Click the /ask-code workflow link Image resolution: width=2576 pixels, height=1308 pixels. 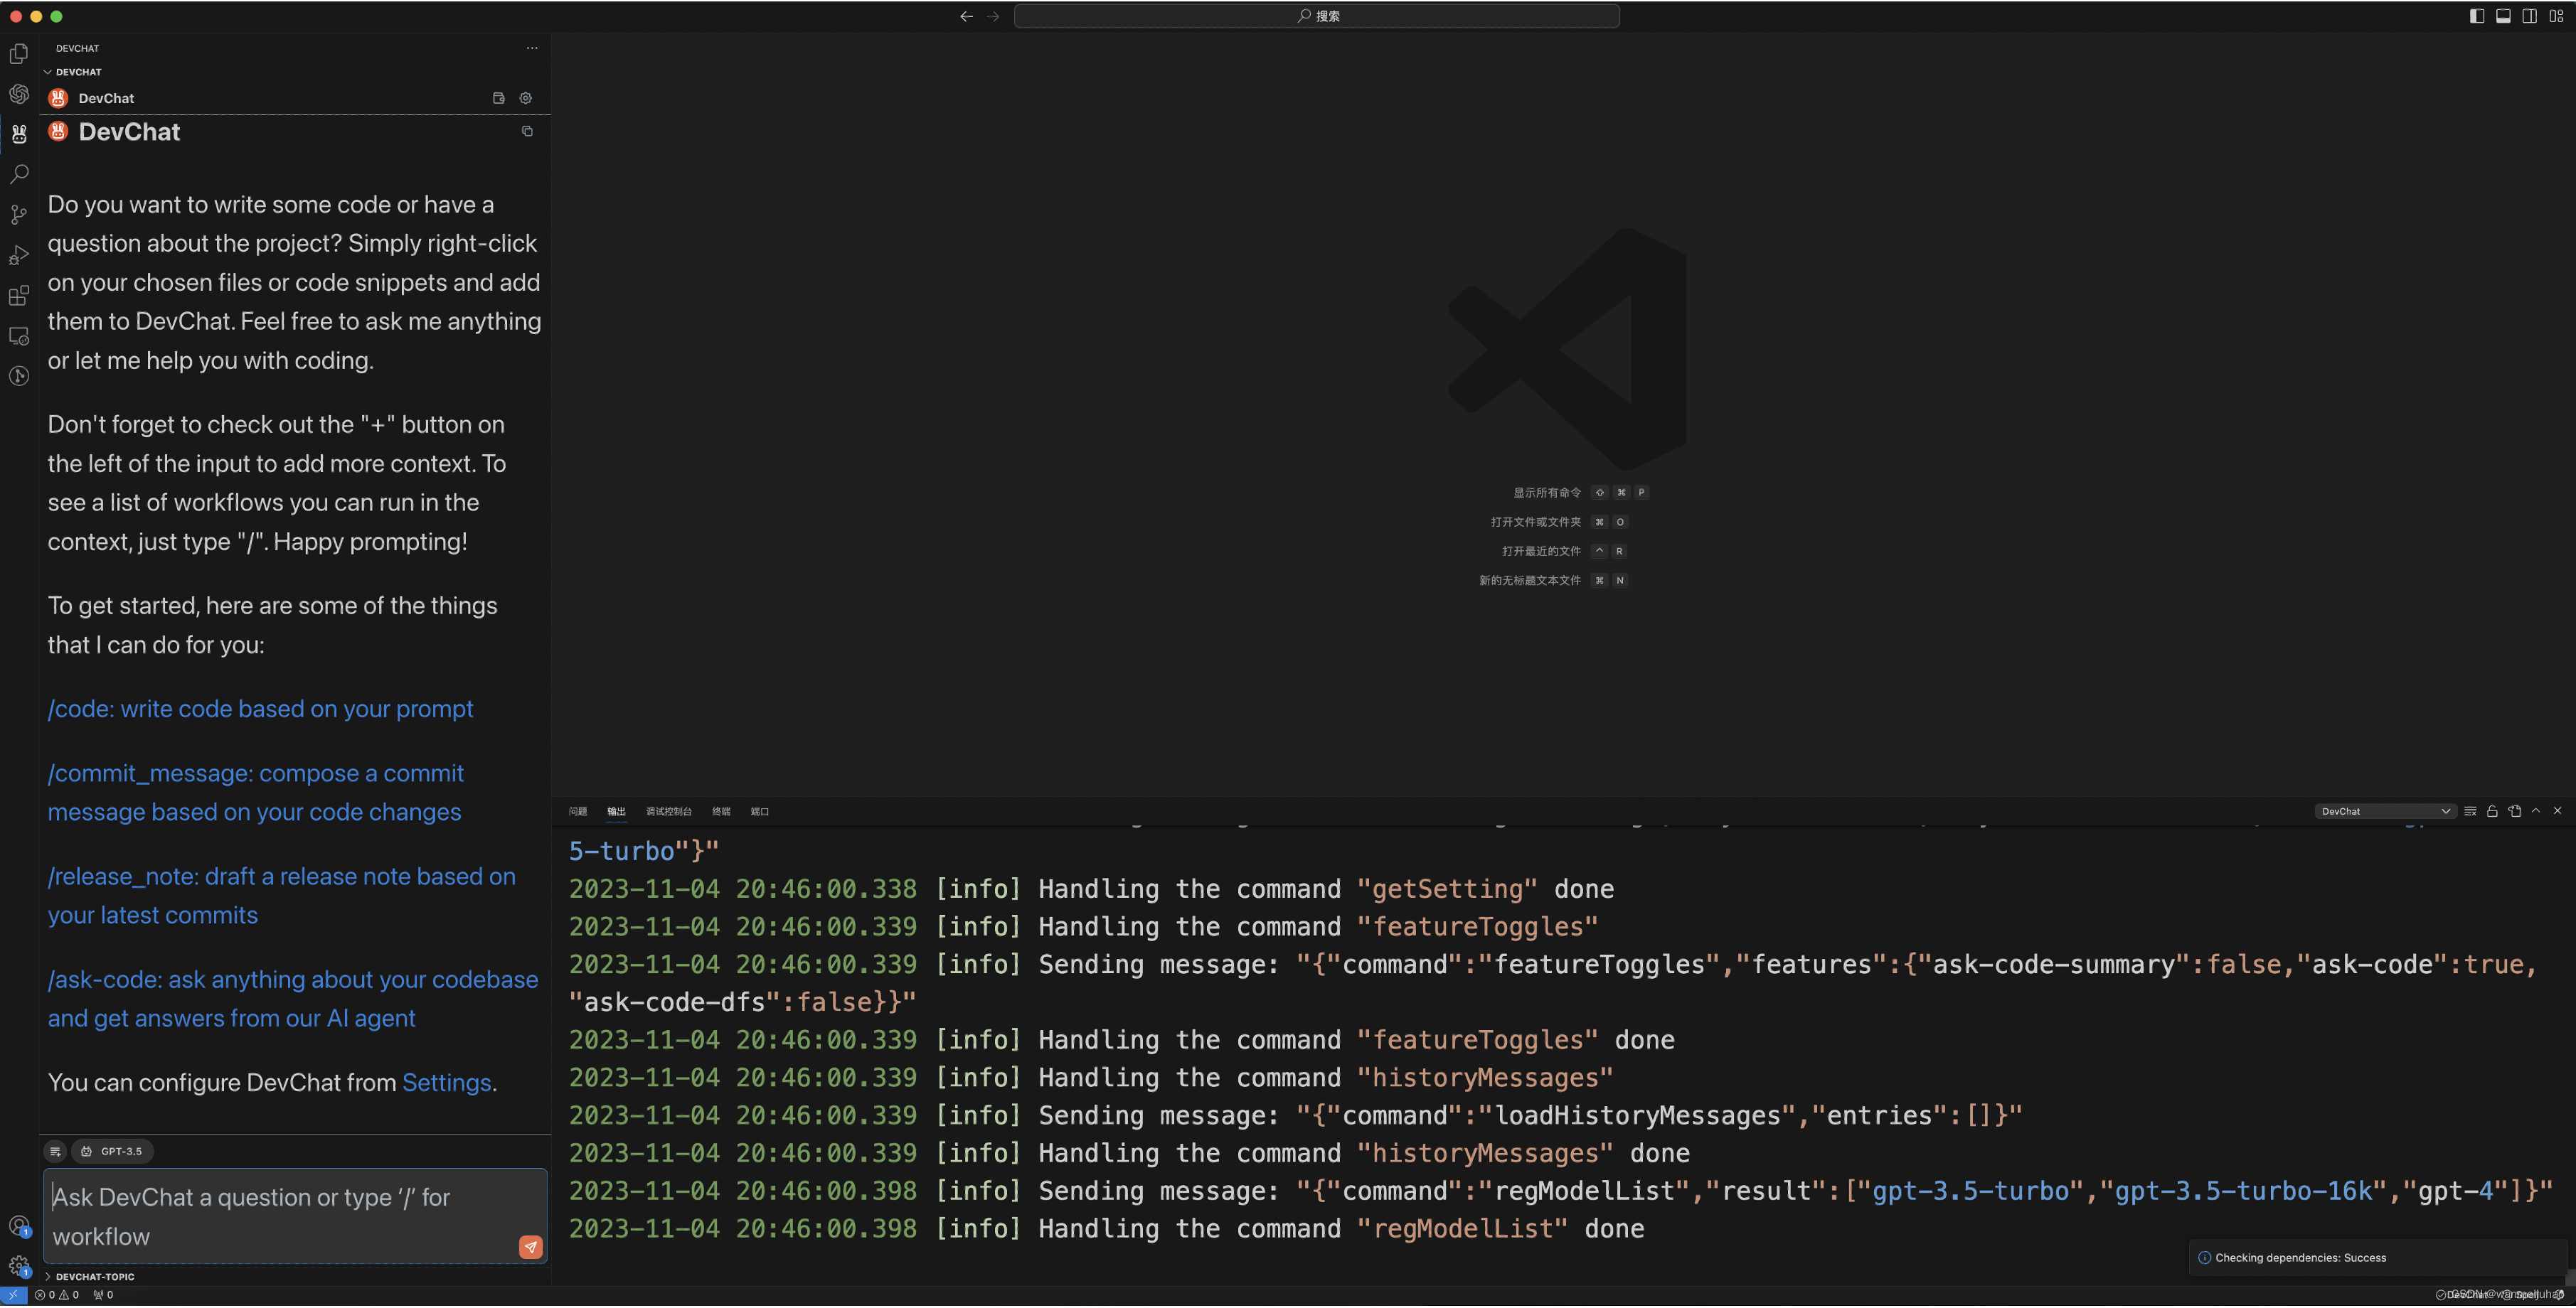[x=293, y=999]
